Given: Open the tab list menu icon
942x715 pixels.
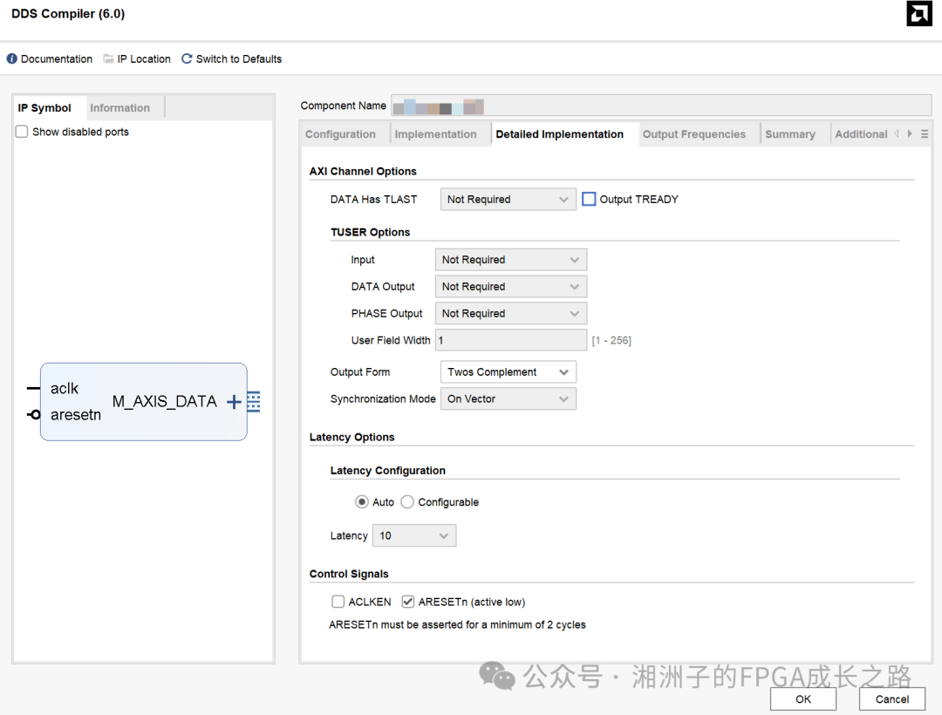Looking at the screenshot, I should tap(925, 134).
